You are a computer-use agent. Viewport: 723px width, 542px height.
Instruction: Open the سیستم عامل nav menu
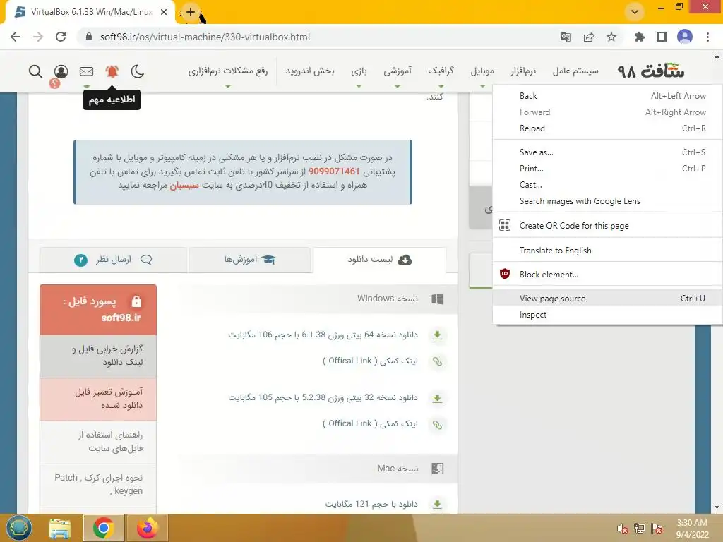pos(575,71)
